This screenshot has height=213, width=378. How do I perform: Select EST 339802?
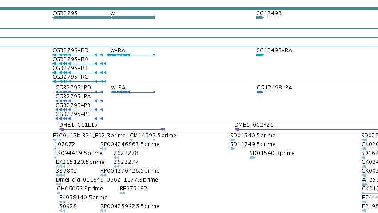[x=66, y=171]
